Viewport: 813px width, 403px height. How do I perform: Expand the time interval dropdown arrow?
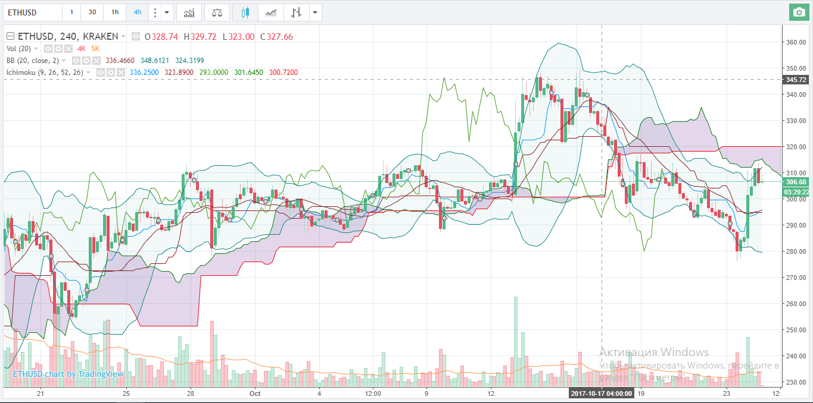tap(167, 12)
